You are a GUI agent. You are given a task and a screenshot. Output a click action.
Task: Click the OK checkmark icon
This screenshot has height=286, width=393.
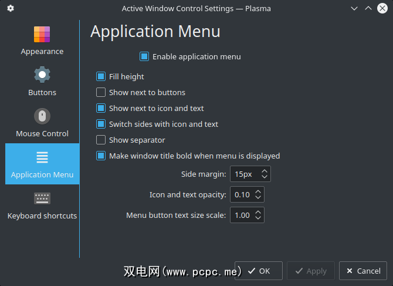pos(252,271)
